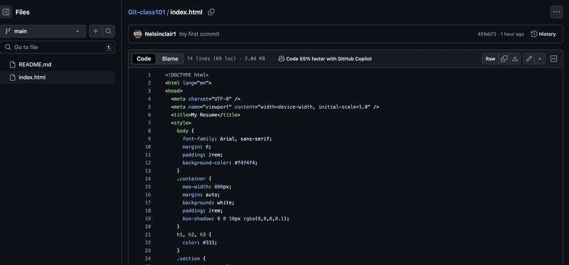Viewport: 569px width, 265px height.
Task: Edit the file with pencil icon
Action: point(529,59)
